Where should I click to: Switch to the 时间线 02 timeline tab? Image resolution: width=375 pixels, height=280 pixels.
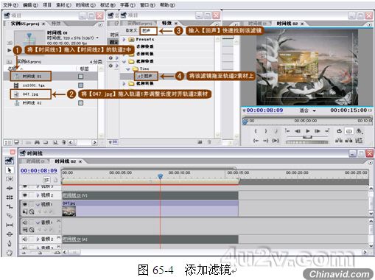66,161
